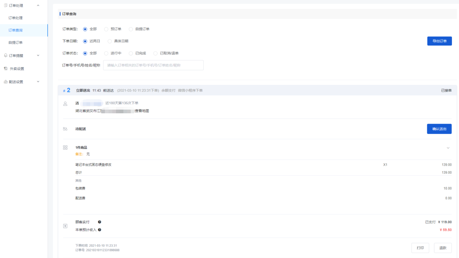
Task: Click the 配送设置 icon in sidebar
Action: [x=6, y=82]
